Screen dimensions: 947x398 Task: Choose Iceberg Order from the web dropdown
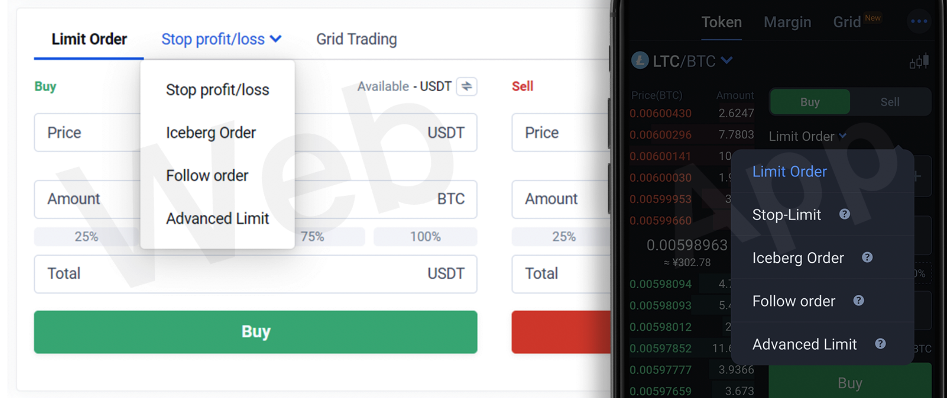pyautogui.click(x=211, y=133)
